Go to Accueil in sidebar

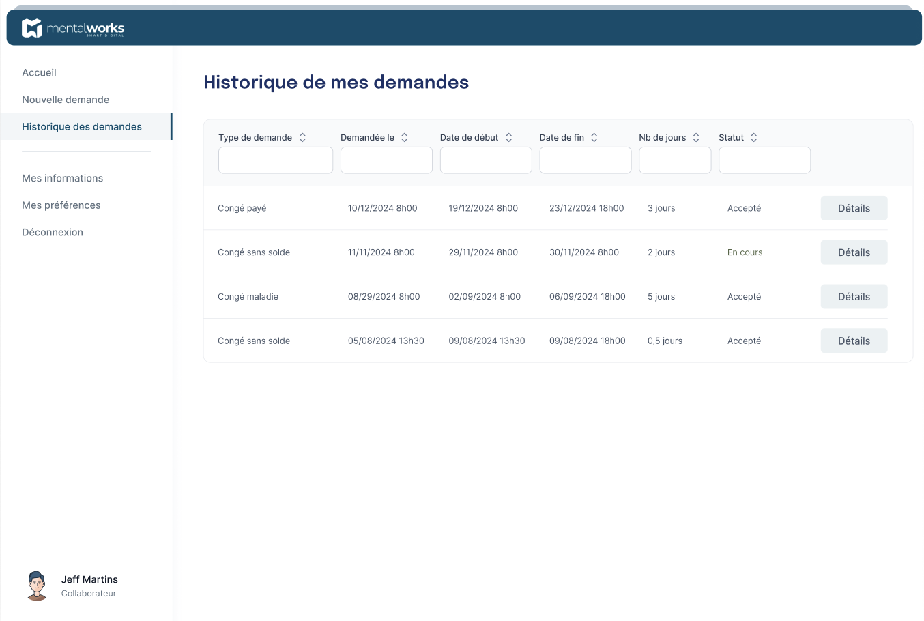click(x=39, y=72)
